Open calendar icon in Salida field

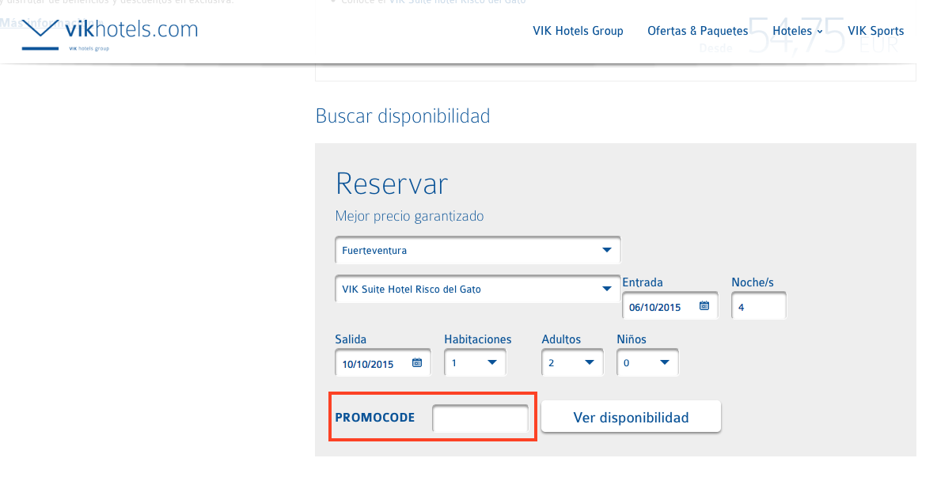pyautogui.click(x=417, y=363)
